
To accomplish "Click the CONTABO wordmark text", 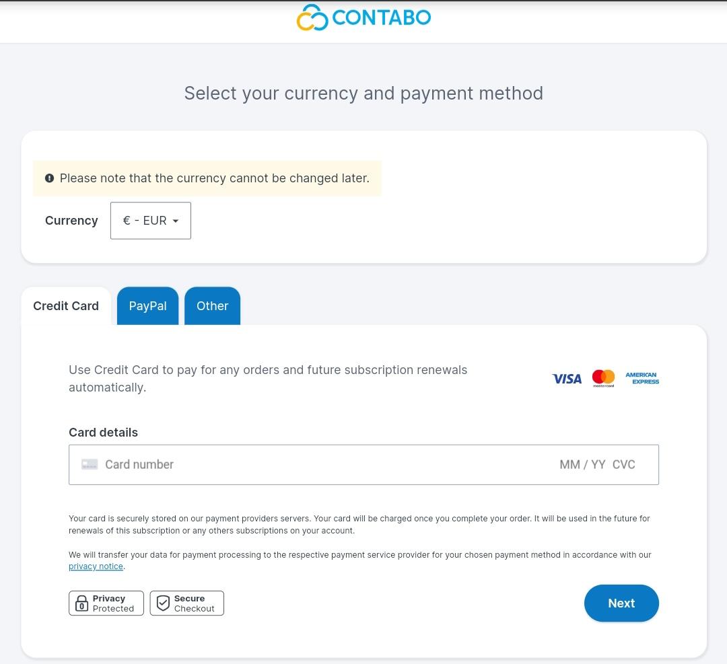I will pyautogui.click(x=381, y=17).
